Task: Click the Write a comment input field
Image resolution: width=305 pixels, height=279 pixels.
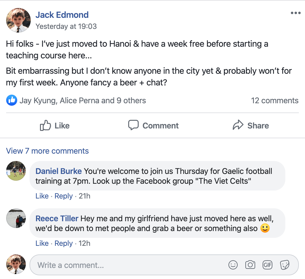Action: [x=129, y=265]
